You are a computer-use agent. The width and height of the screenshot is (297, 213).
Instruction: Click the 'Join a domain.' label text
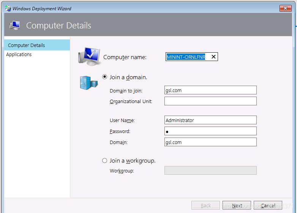[128, 77]
